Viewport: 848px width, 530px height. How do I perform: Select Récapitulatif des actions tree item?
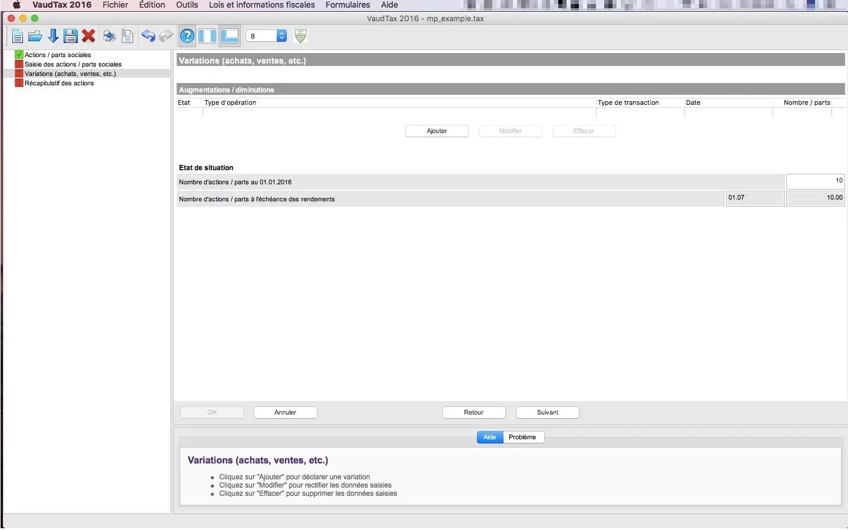tap(59, 83)
